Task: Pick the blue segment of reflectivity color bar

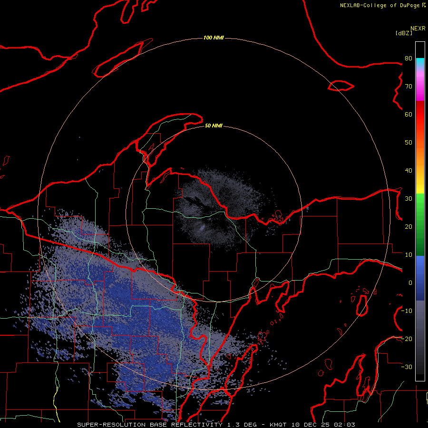Action: pyautogui.click(x=420, y=278)
